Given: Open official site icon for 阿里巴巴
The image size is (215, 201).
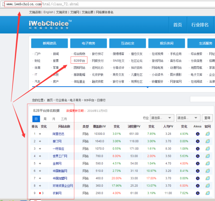Looking at the screenshot, I should 207,134.
